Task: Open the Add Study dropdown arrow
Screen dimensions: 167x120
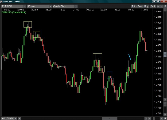Action: tap(15, 118)
